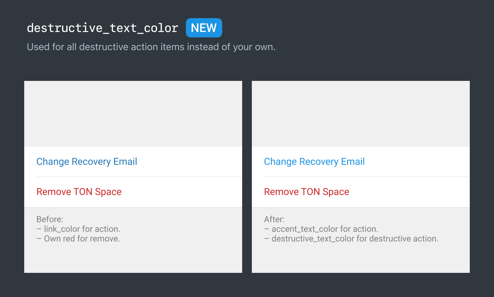494x297 pixels.
Task: Click the destructive_text_color for destructive action bullet
Action: 351,238
